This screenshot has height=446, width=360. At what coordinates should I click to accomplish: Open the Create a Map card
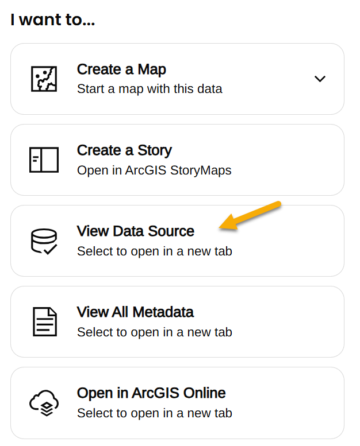coord(177,79)
